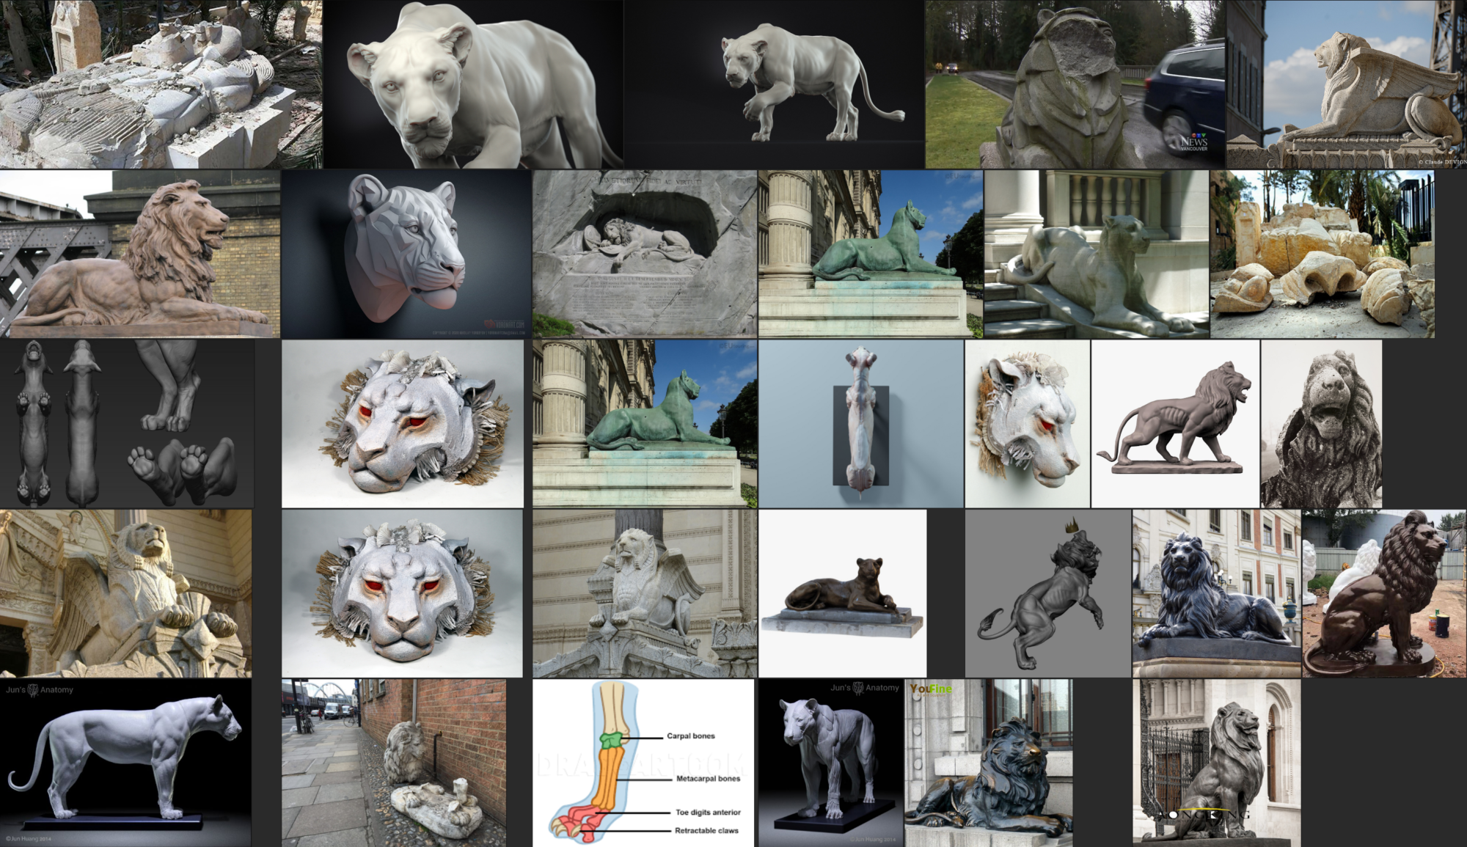The height and width of the screenshot is (847, 1467).
Task: Select the smashed Assyrian relief sculpture photo
Action: (x=161, y=84)
